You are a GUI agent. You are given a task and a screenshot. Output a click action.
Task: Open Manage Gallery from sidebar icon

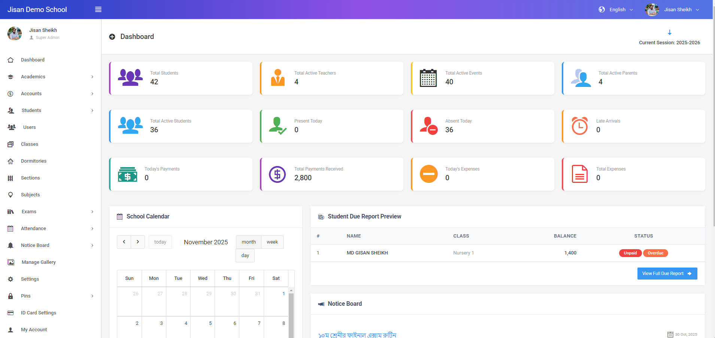click(x=11, y=262)
